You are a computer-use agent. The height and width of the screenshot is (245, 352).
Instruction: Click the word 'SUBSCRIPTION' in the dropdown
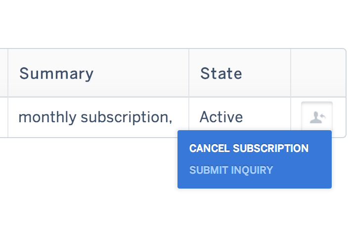[270, 148]
